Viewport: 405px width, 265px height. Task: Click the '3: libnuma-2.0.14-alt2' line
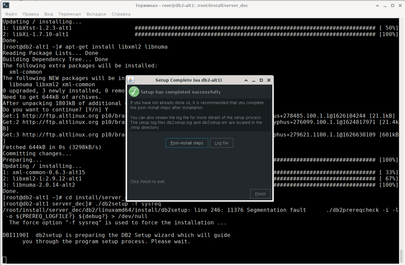point(39,185)
